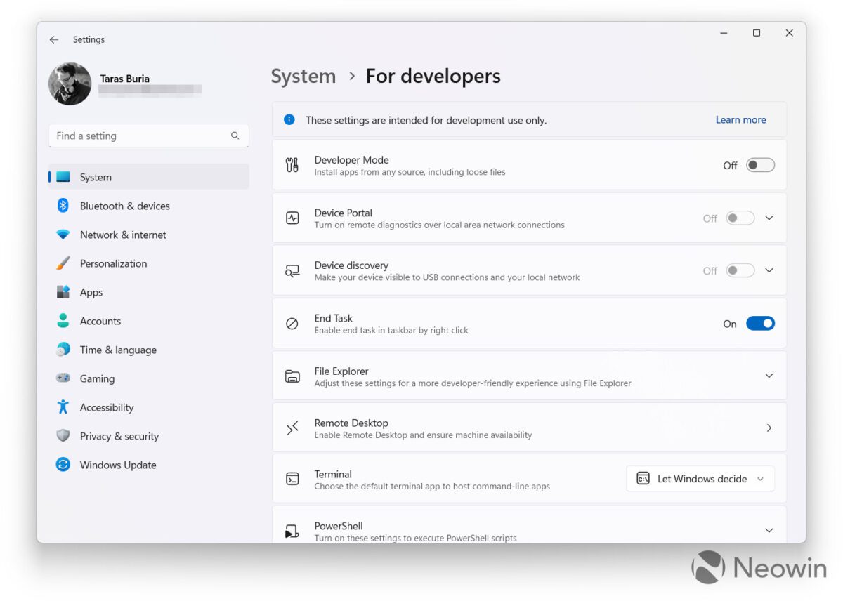Click the For developers page heading
The image size is (843, 601).
pyautogui.click(x=433, y=76)
